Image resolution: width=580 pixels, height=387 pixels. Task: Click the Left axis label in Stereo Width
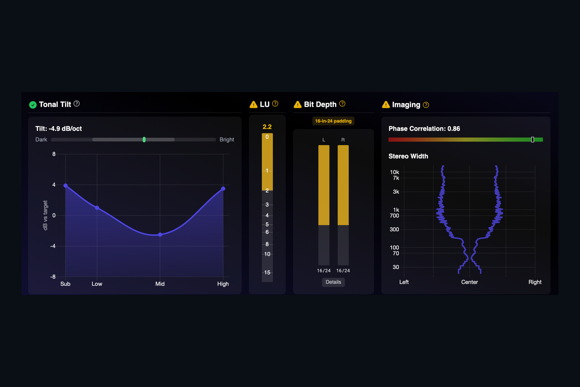pos(404,282)
